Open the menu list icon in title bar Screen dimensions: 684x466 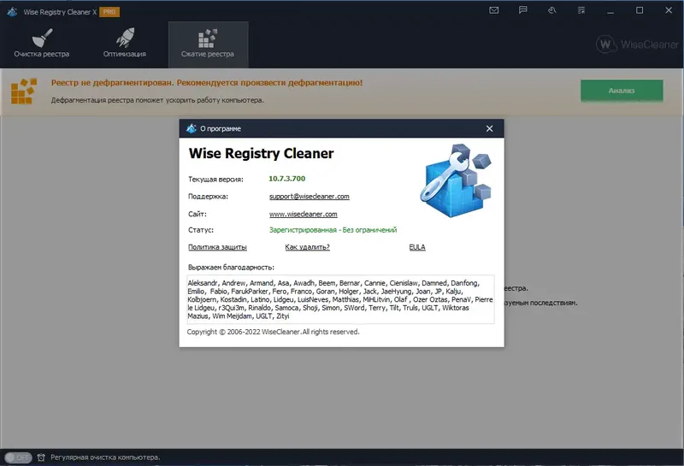point(581,10)
